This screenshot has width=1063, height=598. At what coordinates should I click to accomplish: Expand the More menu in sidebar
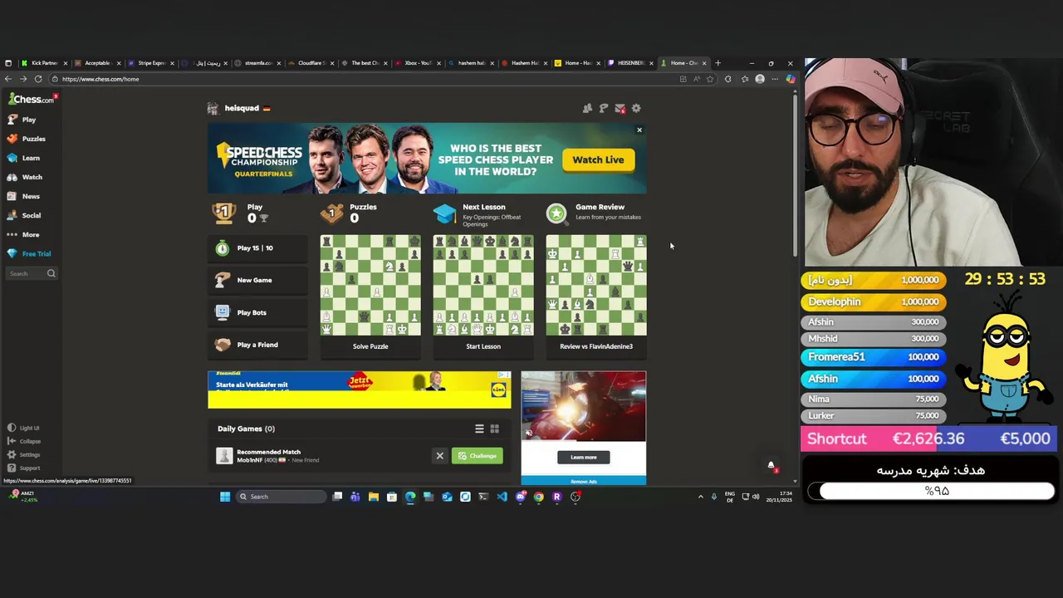pyautogui.click(x=24, y=234)
